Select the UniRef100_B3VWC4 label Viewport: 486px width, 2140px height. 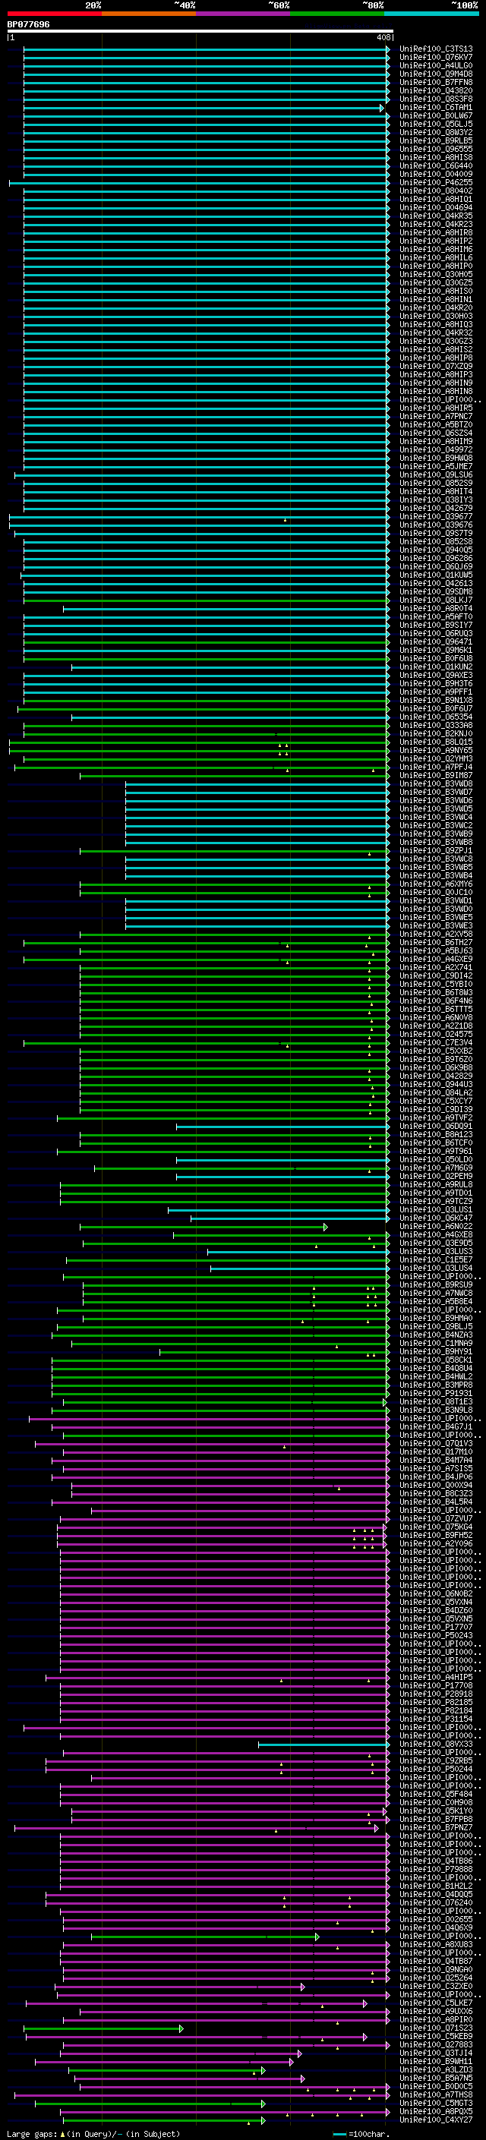point(436,818)
